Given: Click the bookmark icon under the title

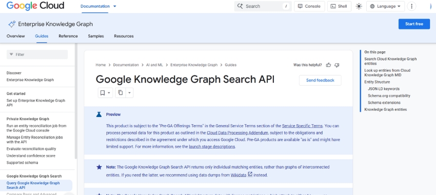Looking at the screenshot, I should pos(102,93).
